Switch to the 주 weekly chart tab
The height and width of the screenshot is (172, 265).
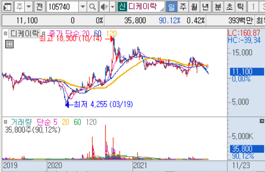183,7
